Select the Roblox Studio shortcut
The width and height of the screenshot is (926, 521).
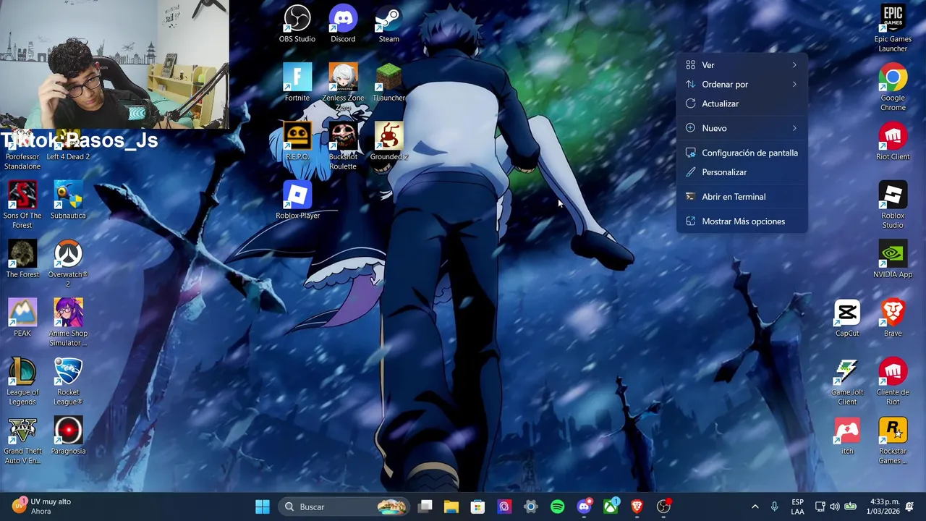893,206
